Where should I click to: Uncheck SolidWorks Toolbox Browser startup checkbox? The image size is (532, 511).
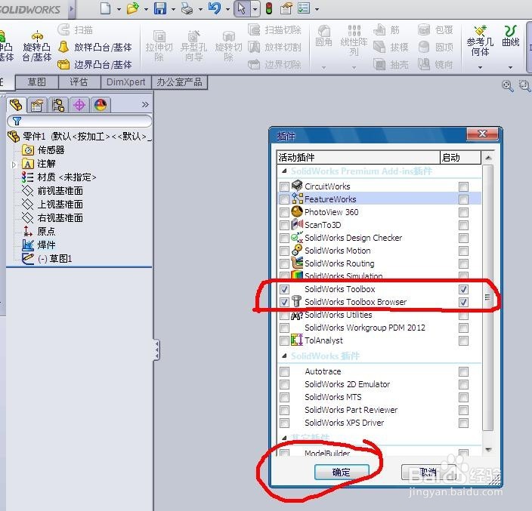coord(463,302)
